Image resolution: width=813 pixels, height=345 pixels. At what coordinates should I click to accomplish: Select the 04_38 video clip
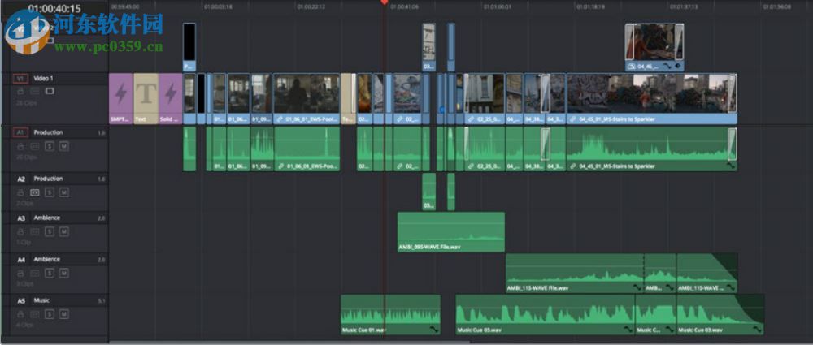(536, 98)
